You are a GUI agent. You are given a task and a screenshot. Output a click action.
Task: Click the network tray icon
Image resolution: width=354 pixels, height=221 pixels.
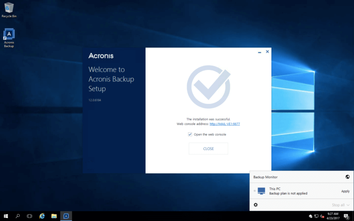(x=316, y=216)
